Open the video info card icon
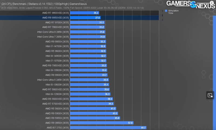Viewport: 216px width, 130px height. pyautogui.click(x=212, y=3)
